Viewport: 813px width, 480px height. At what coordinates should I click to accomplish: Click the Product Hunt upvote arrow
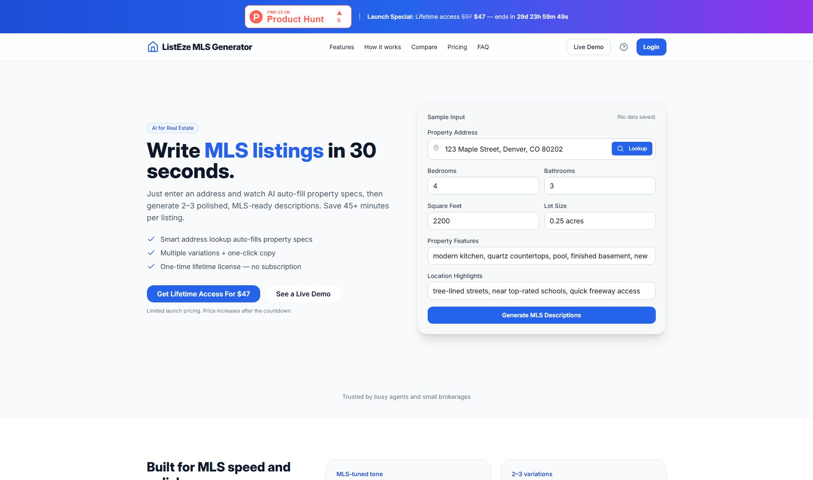[x=339, y=13]
